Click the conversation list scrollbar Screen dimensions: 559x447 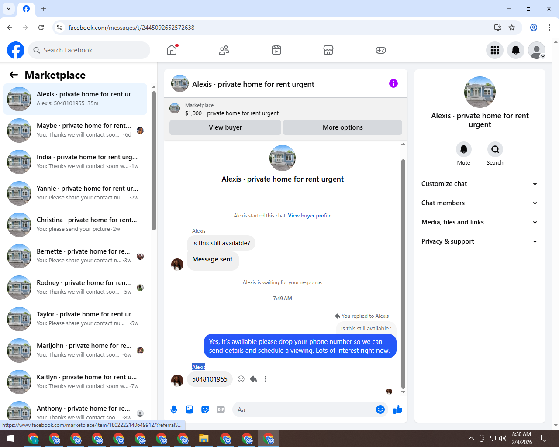point(154,161)
